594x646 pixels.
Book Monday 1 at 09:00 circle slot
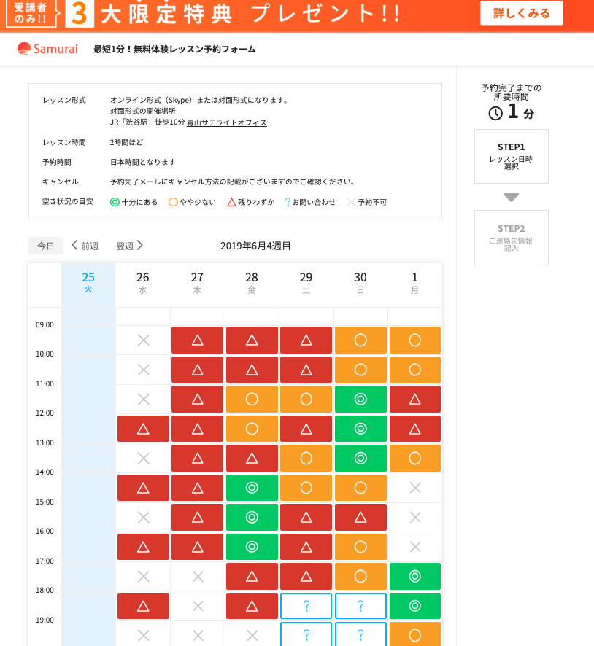[415, 340]
